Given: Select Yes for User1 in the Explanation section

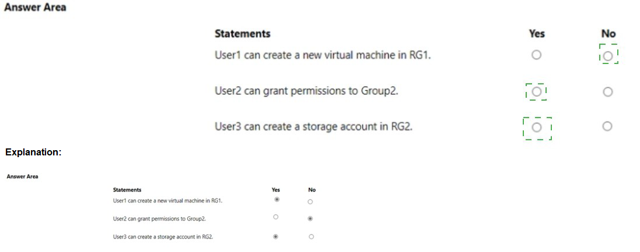Looking at the screenshot, I should [x=276, y=199].
